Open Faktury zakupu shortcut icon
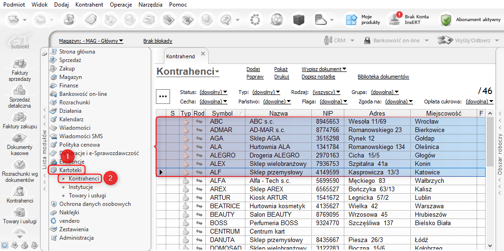504x251 pixels. pyautogui.click(x=20, y=117)
